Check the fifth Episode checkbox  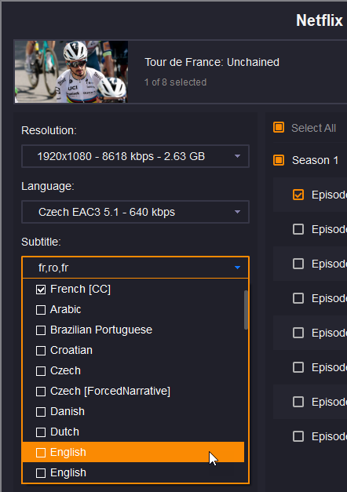click(x=298, y=333)
